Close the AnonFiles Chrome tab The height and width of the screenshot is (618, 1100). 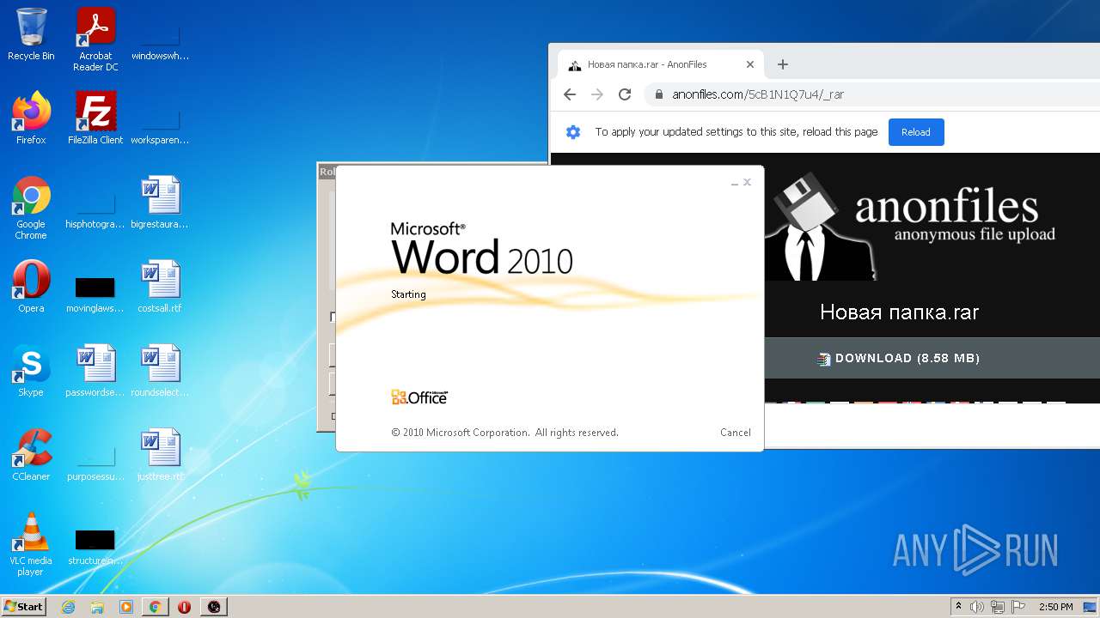(x=750, y=64)
